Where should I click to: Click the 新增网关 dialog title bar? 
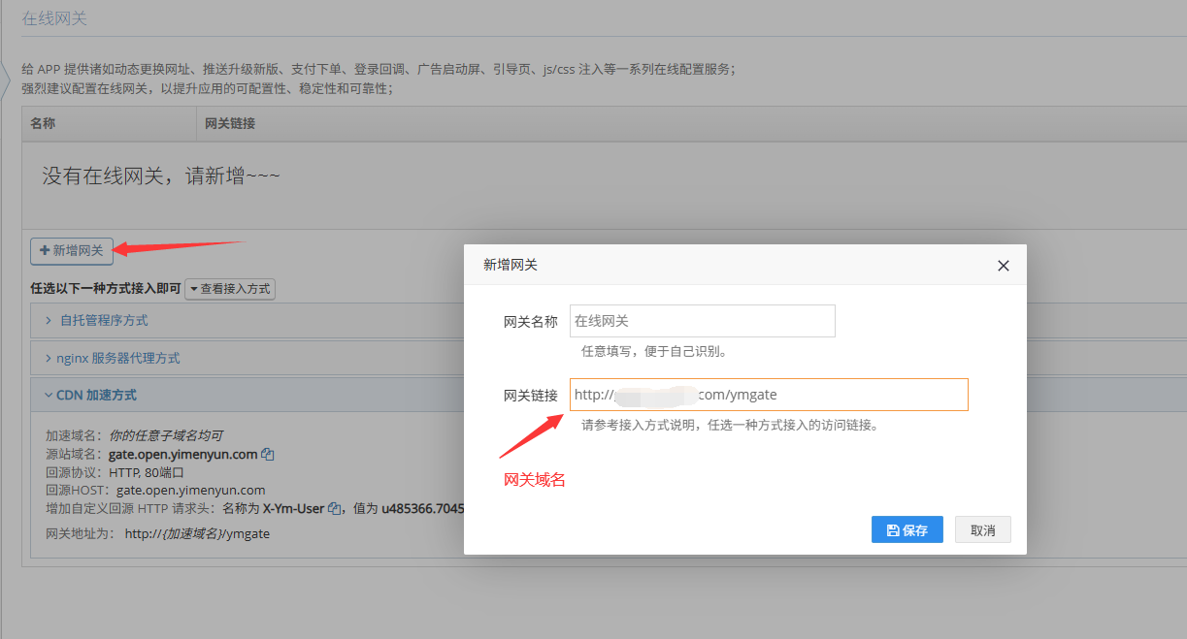[679, 265]
